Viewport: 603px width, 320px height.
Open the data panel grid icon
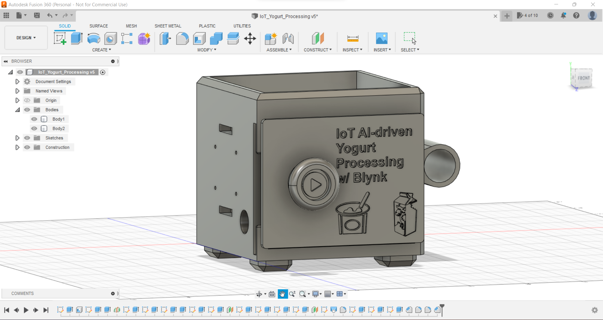coord(6,15)
